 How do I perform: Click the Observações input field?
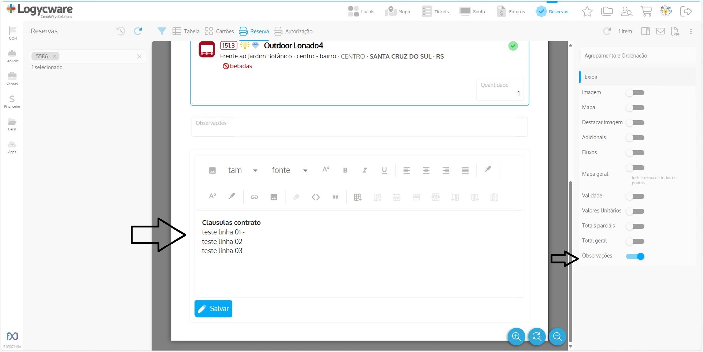[x=359, y=127]
